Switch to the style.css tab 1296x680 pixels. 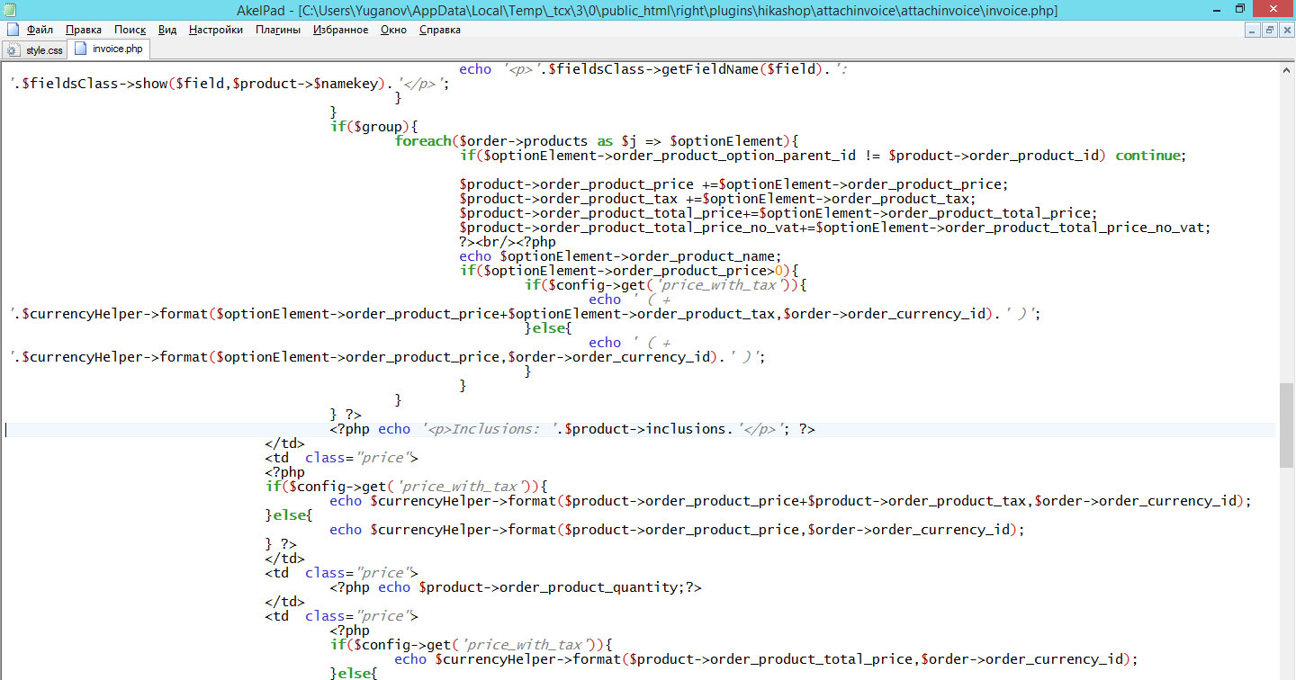pos(36,50)
